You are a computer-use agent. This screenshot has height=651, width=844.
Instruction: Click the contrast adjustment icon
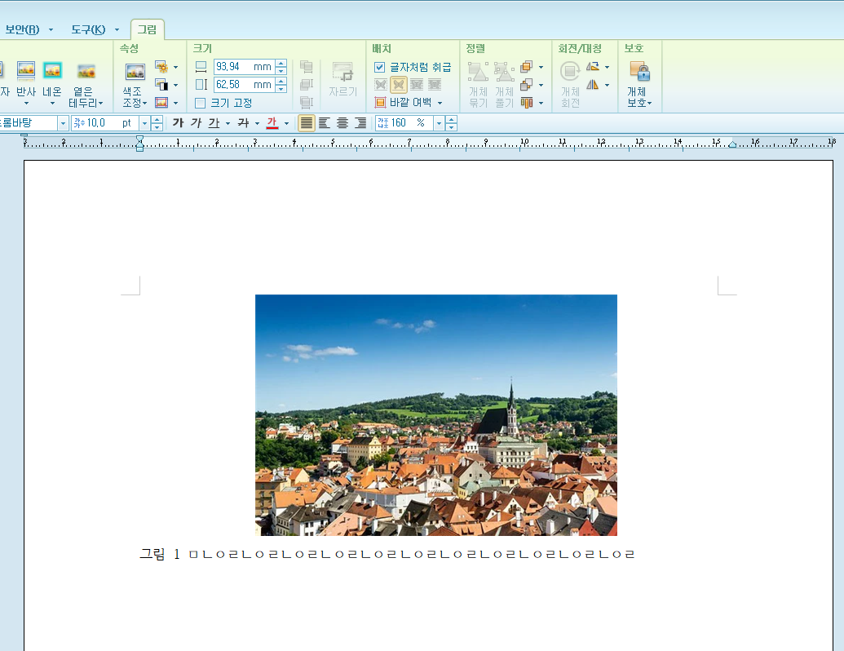click(x=161, y=85)
